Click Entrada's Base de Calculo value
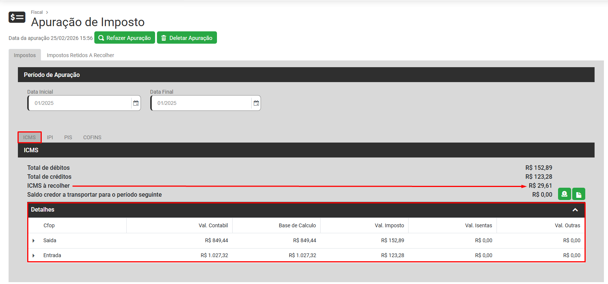Viewport: 608px width, 284px height. [x=302, y=255]
